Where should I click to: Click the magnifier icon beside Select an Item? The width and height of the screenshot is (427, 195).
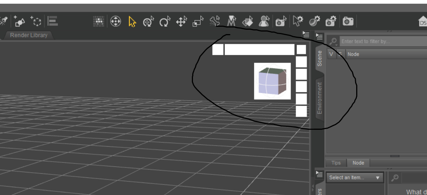(x=395, y=178)
